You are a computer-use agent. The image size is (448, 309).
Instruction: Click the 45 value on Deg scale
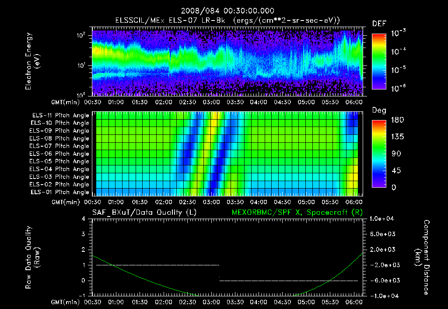396,171
